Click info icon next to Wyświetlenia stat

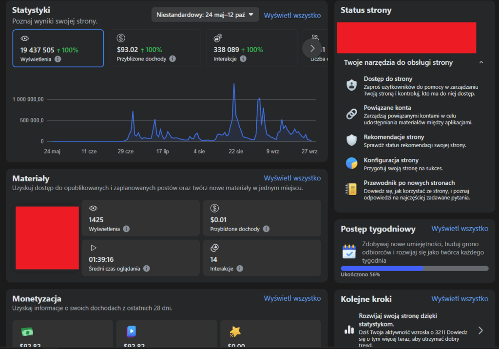58,59
